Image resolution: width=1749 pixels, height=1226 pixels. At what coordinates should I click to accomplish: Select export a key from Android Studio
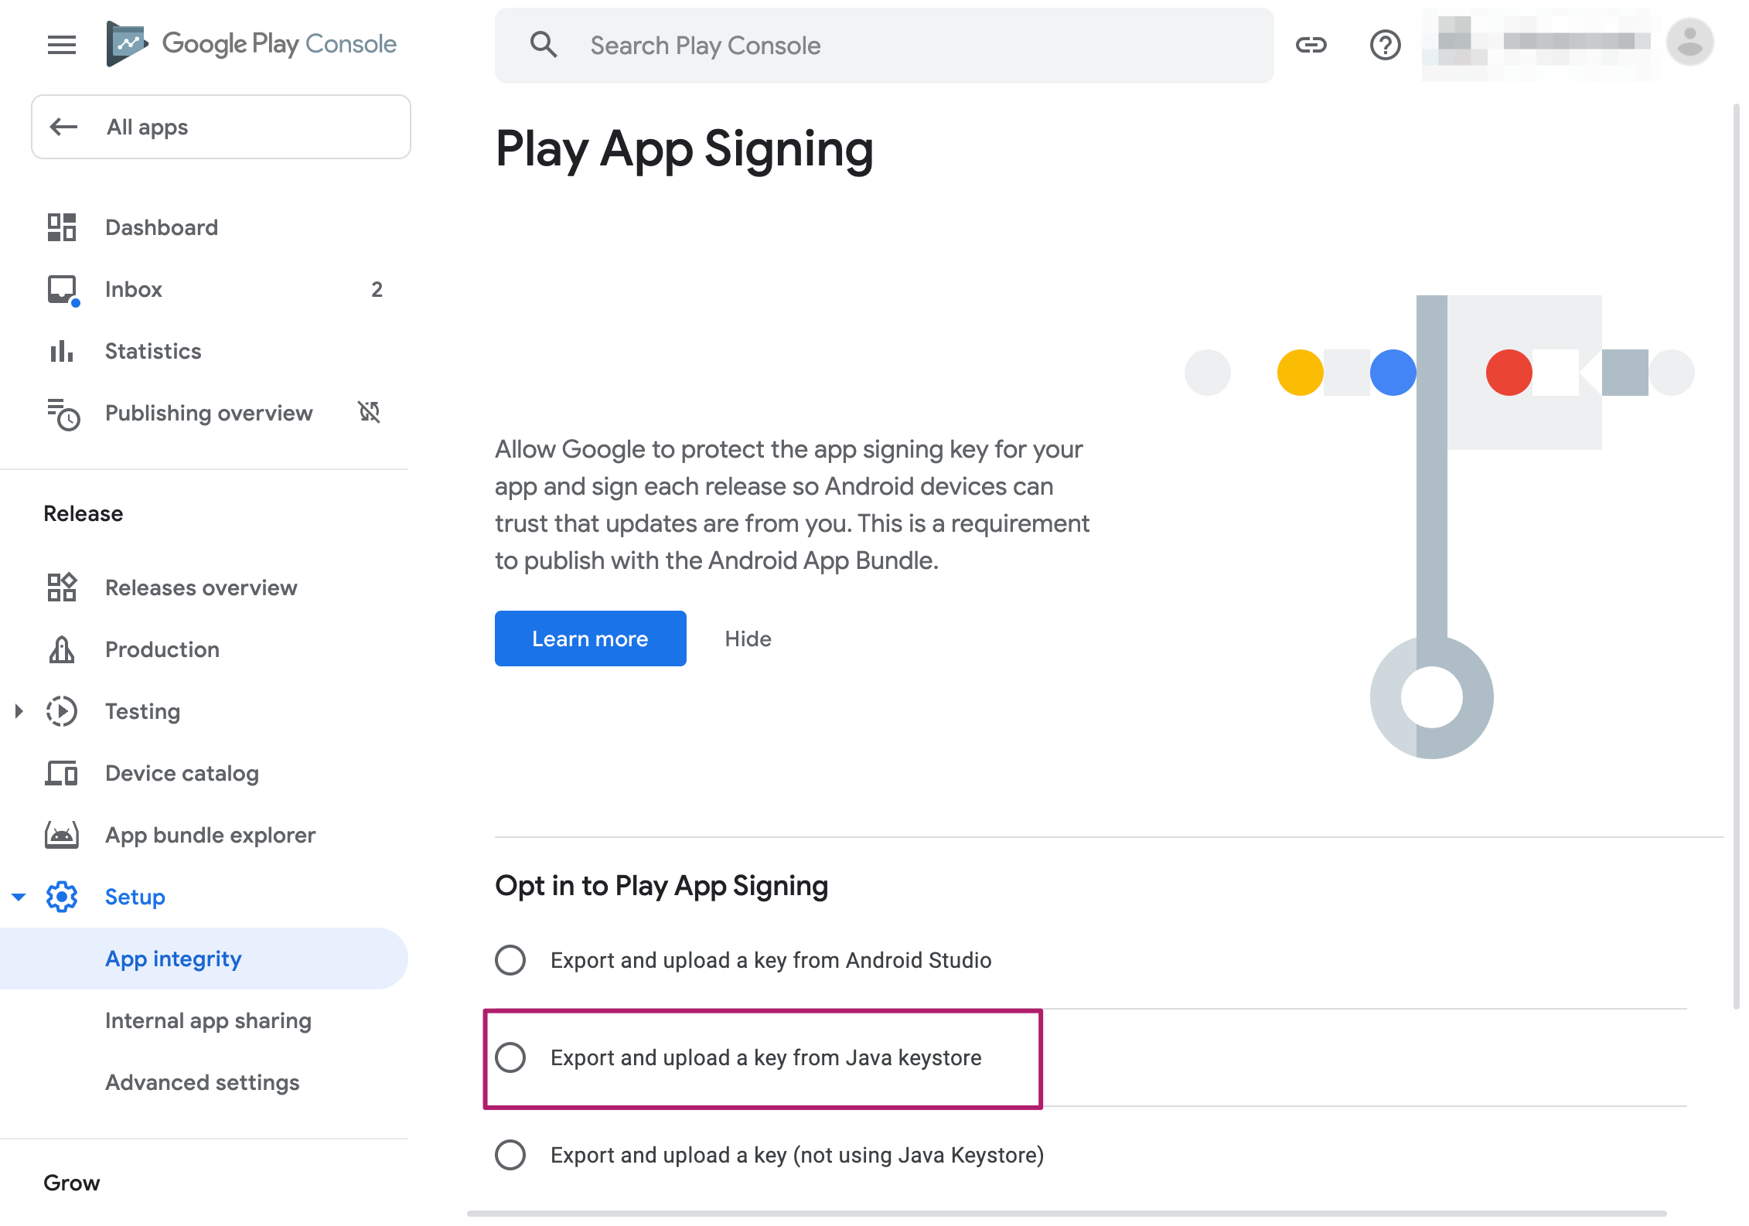click(510, 960)
